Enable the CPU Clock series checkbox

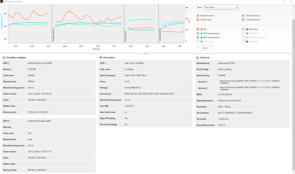(243, 29)
